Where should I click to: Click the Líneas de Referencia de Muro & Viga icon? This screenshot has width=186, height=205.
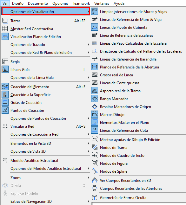[95, 19]
